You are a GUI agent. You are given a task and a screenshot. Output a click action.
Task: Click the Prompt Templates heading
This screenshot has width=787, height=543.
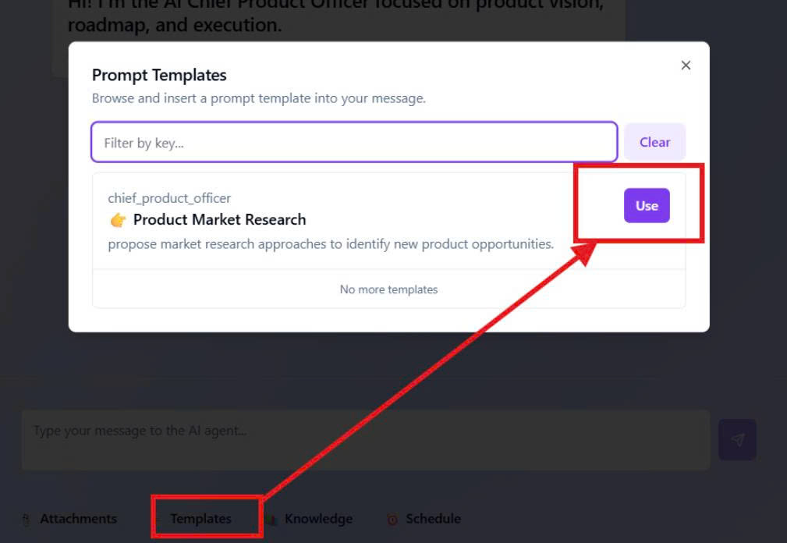(x=159, y=76)
